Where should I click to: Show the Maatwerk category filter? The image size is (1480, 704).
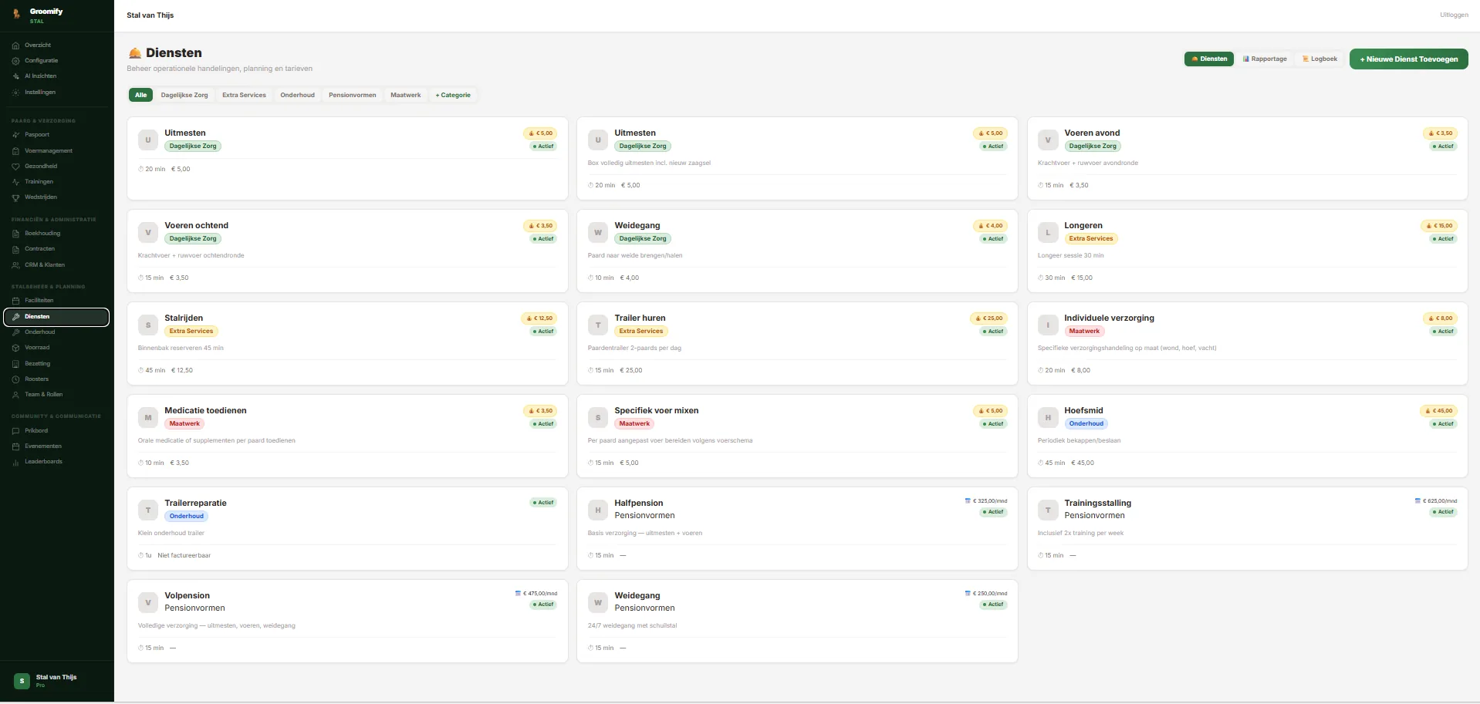(x=406, y=95)
